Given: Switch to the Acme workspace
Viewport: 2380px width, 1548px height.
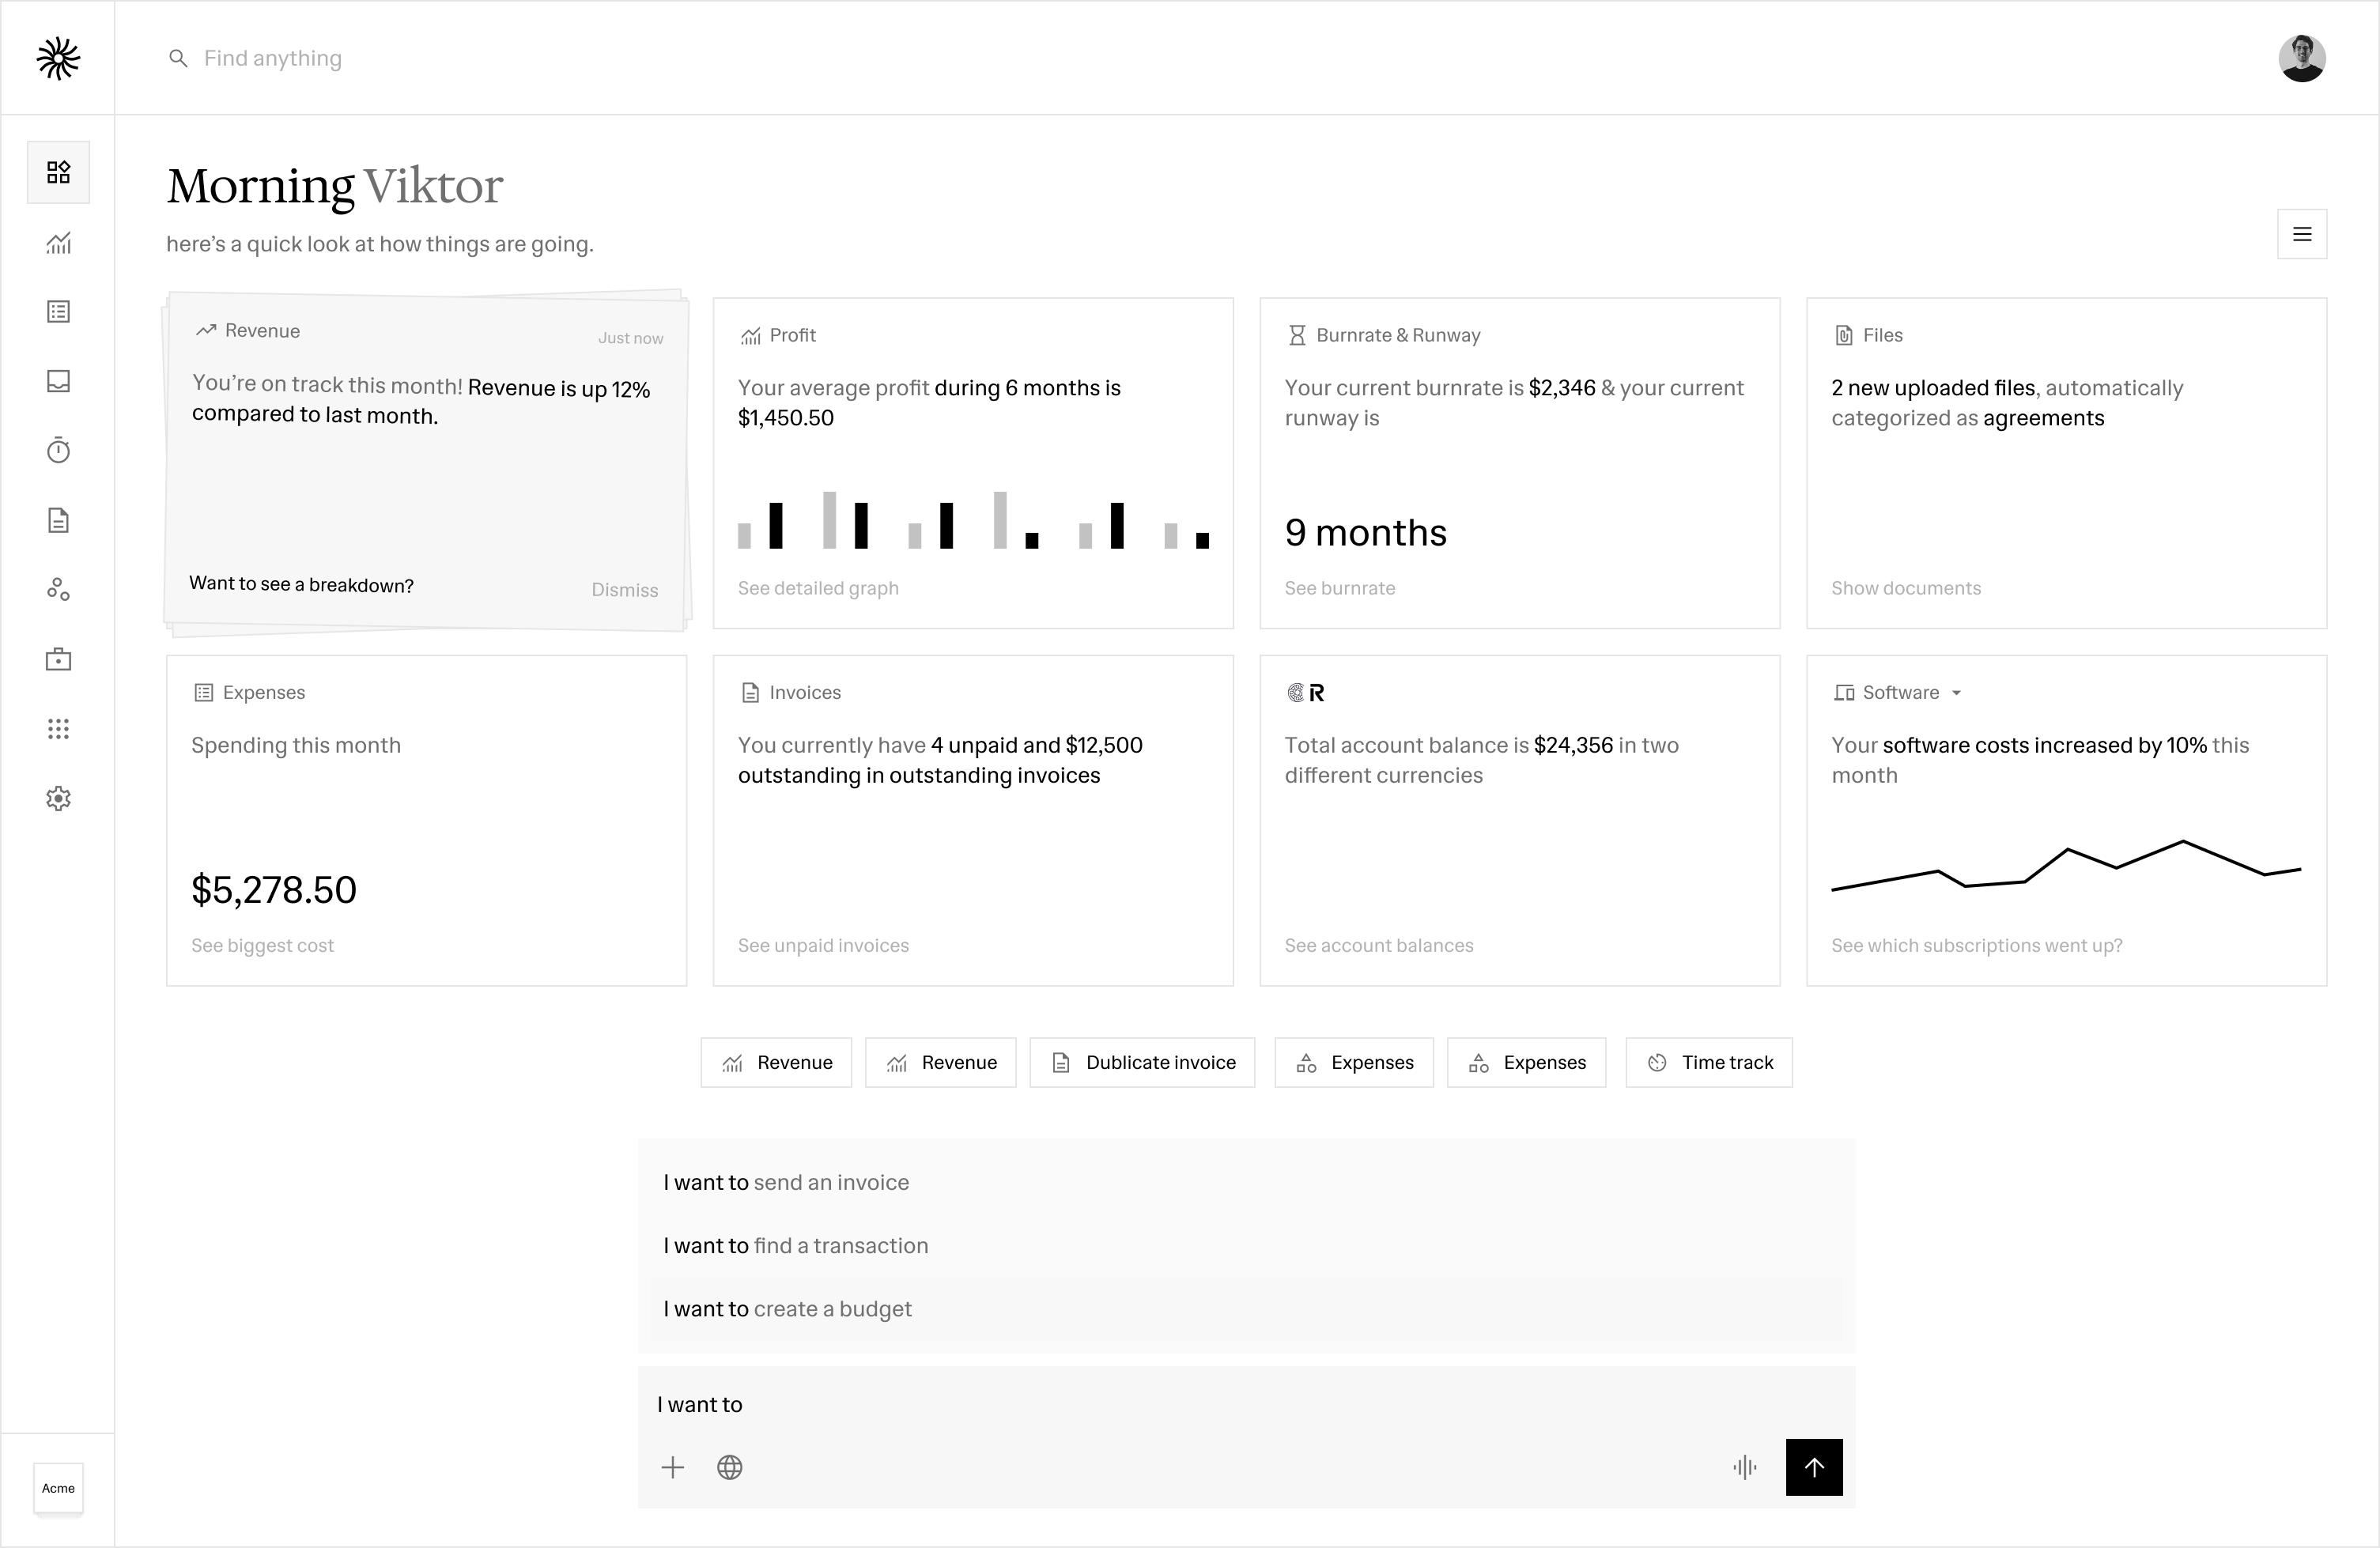Looking at the screenshot, I should pyautogui.click(x=58, y=1489).
